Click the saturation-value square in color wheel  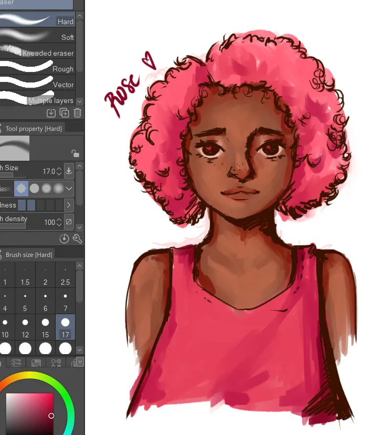tap(29, 413)
